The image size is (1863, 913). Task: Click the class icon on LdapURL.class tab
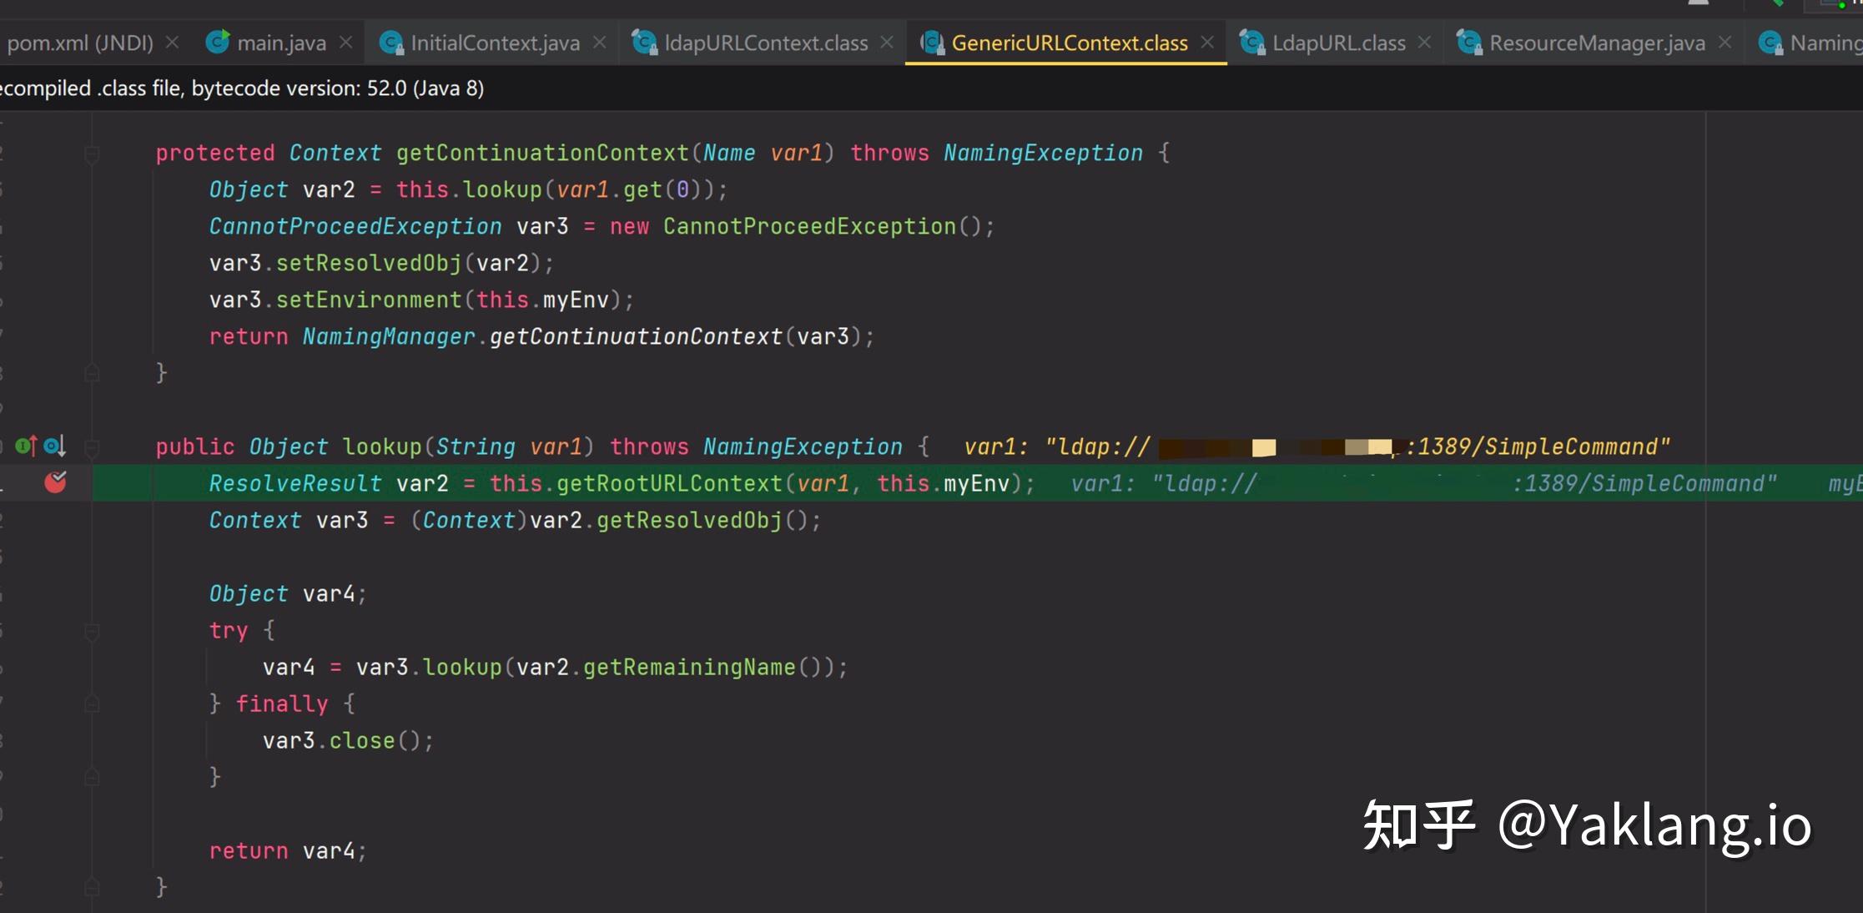1251,43
